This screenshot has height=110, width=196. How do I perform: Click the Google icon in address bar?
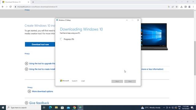point(169,7)
